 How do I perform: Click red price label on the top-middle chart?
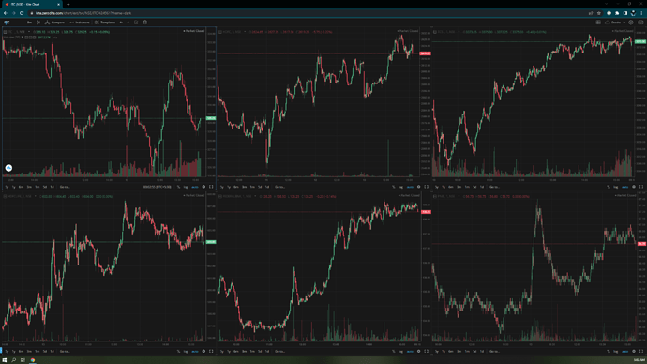tap(426, 53)
